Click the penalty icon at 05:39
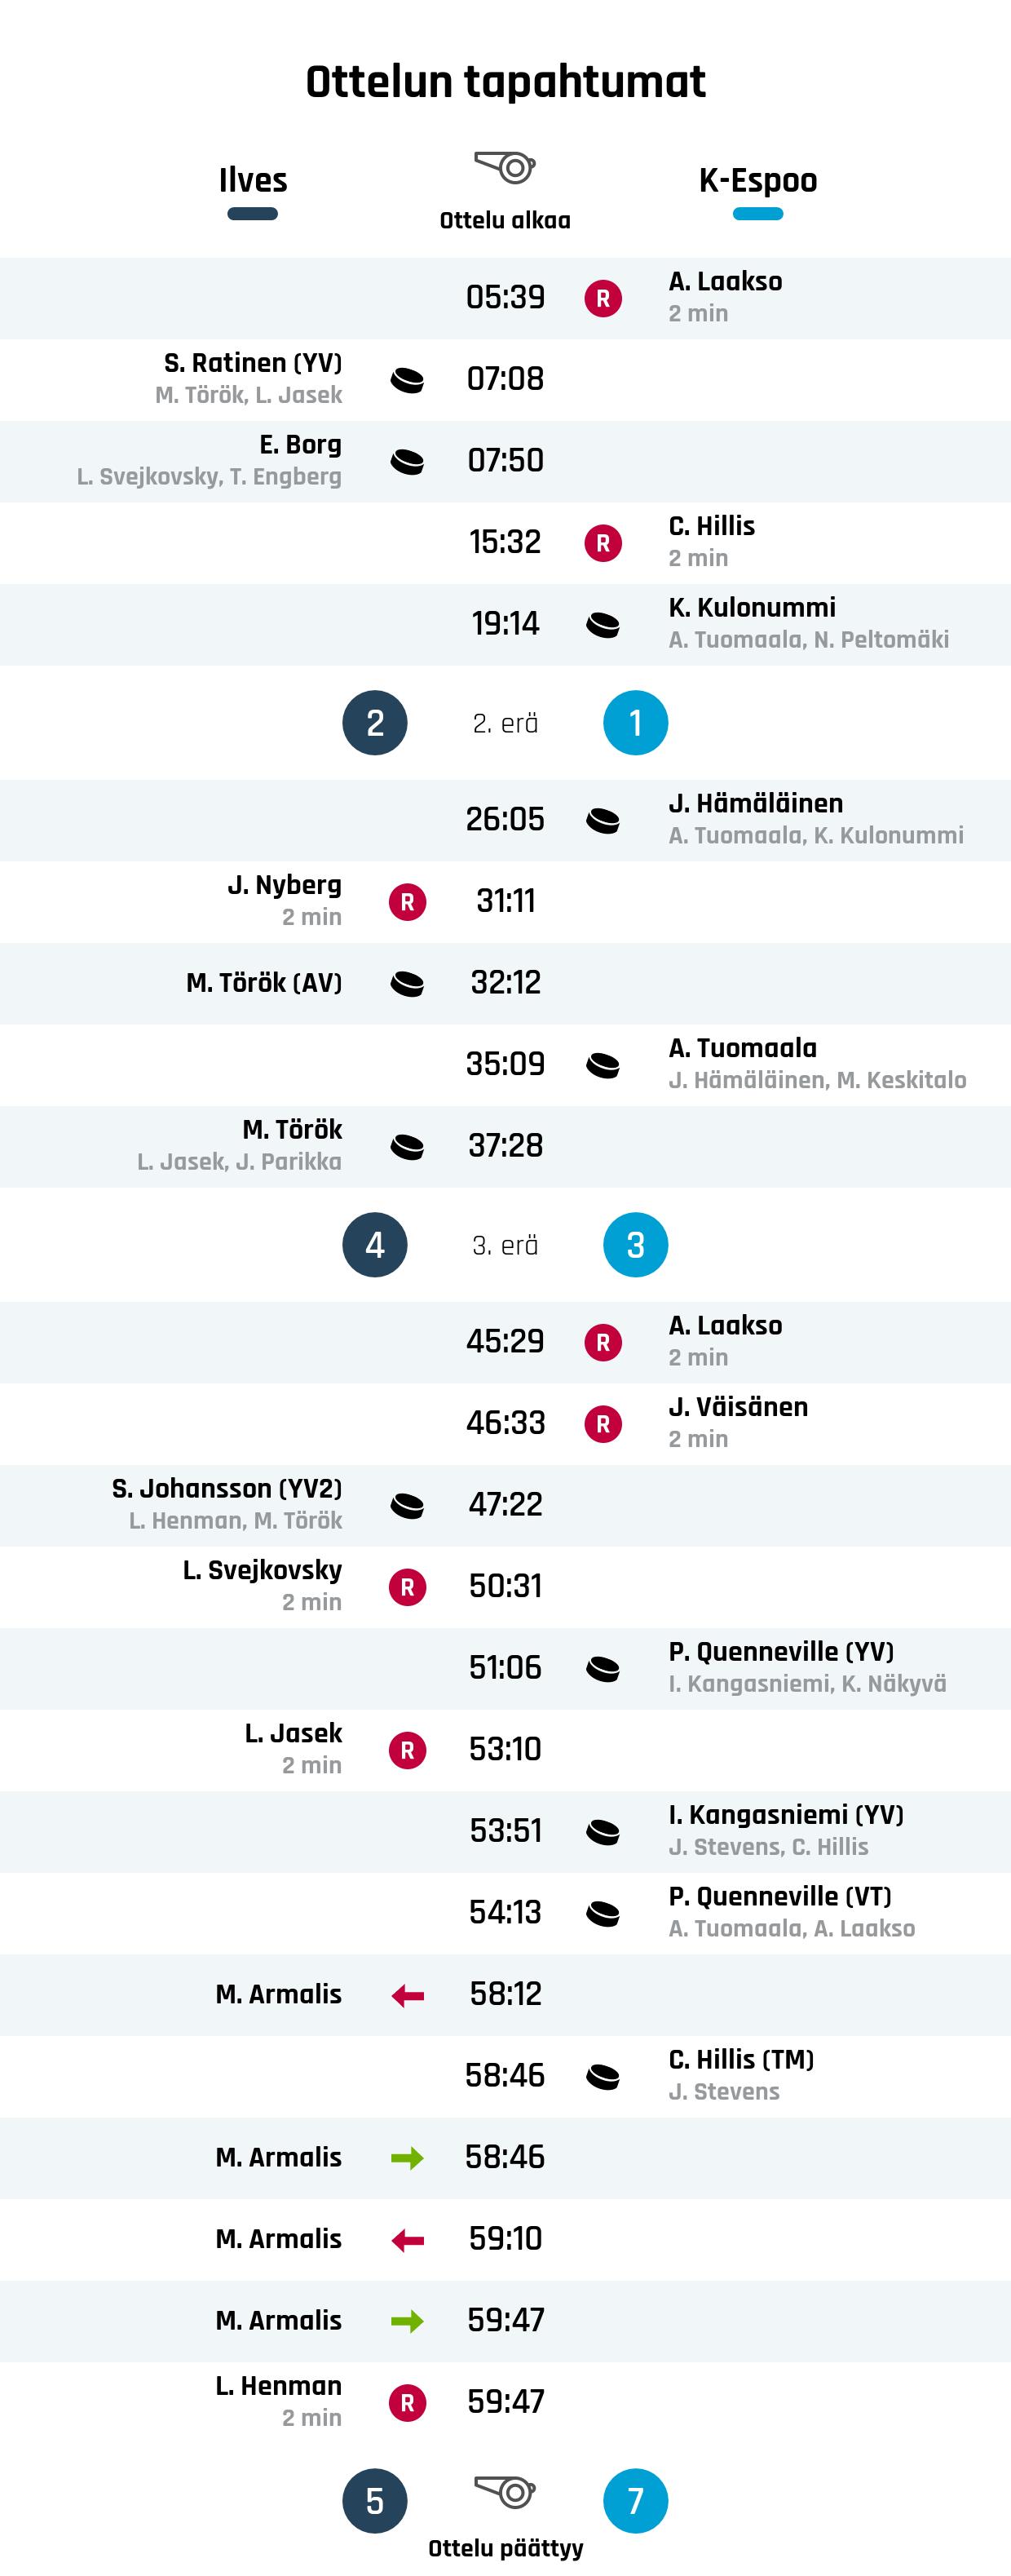Viewport: 1011px width, 2576px height. point(603,298)
